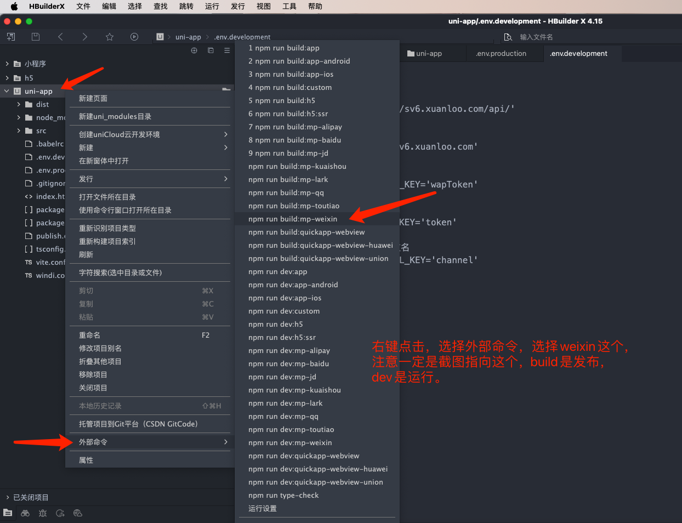This screenshot has height=523, width=682.
Task: Open the project manager icon in bottom bar
Action: coord(8,513)
